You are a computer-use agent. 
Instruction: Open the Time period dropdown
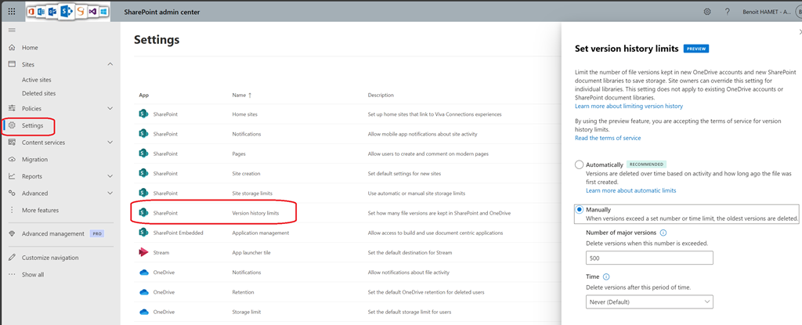point(649,302)
